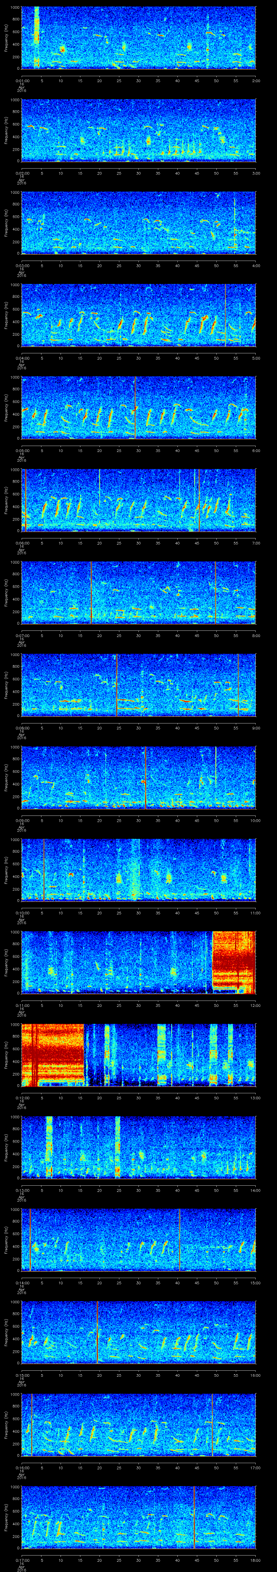Click the '15:00' end time label
Viewport: 277px width, 1572px height.
point(255,1283)
